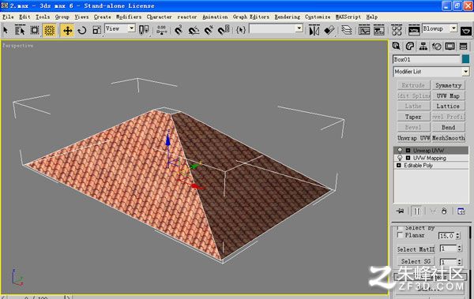Open the Modifier List dropdown

(431, 72)
